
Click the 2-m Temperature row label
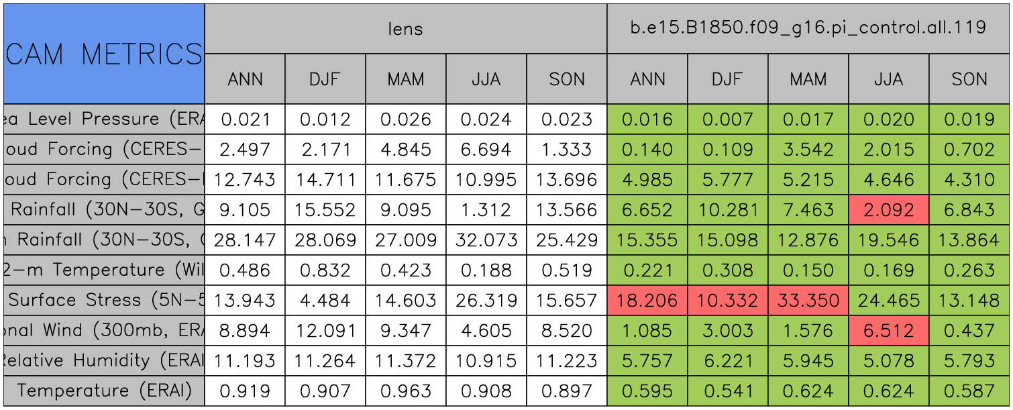(x=103, y=270)
